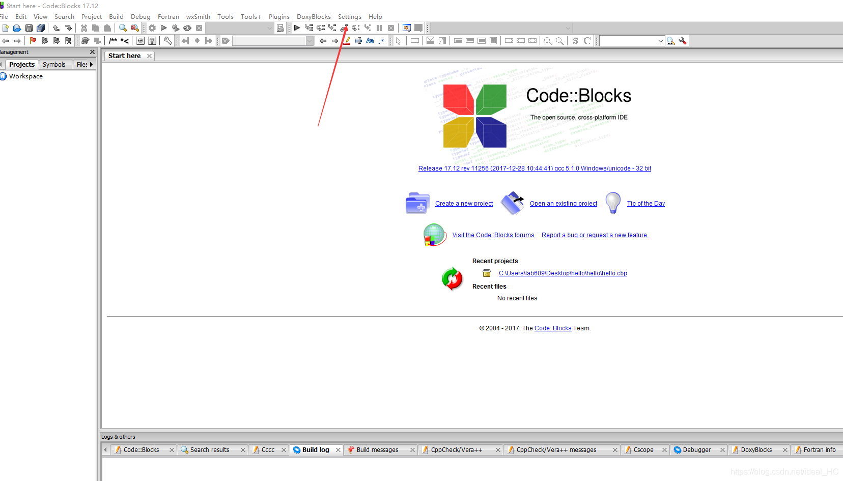Close the Management panel
The image size is (843, 481).
(x=92, y=52)
